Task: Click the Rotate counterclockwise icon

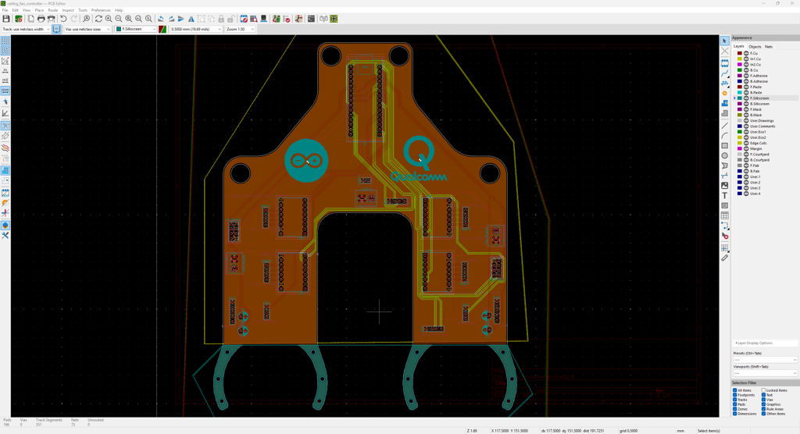Action: [x=161, y=19]
